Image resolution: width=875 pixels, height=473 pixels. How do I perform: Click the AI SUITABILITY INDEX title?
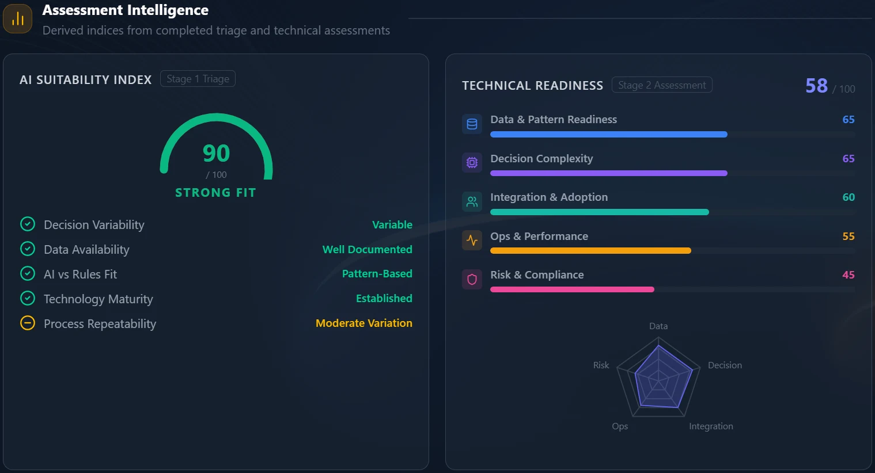click(x=86, y=79)
